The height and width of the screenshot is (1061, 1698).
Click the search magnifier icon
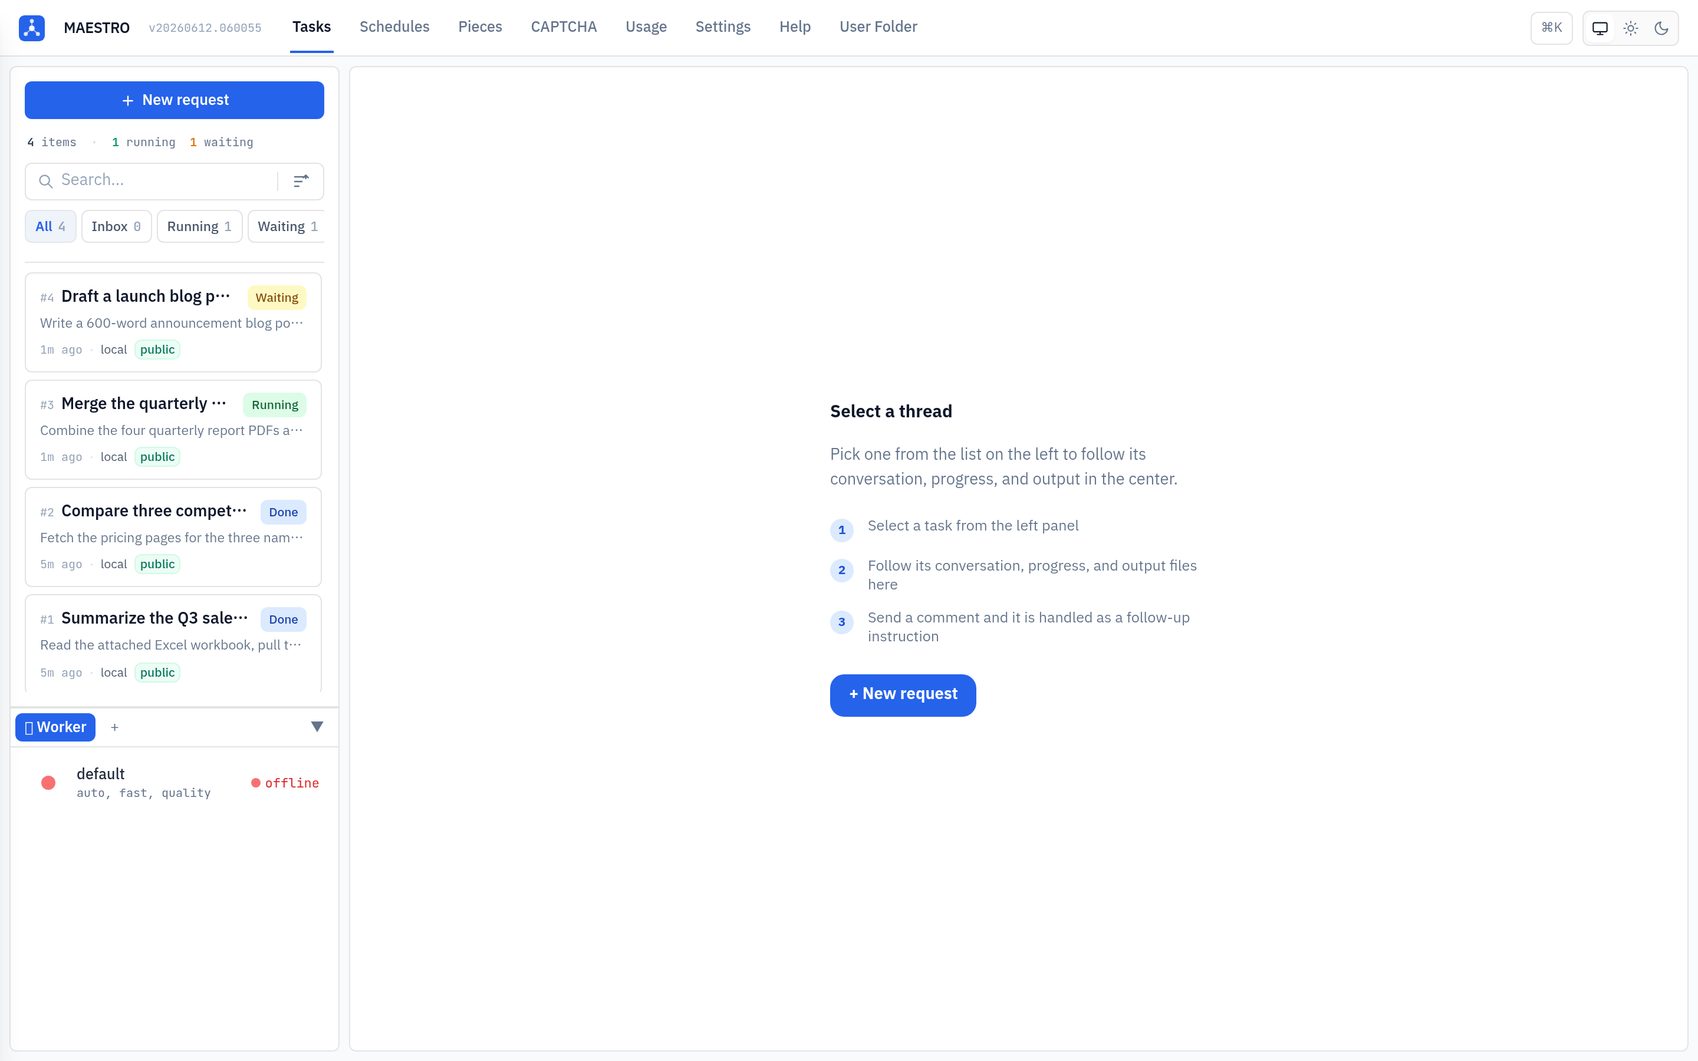[x=45, y=181]
